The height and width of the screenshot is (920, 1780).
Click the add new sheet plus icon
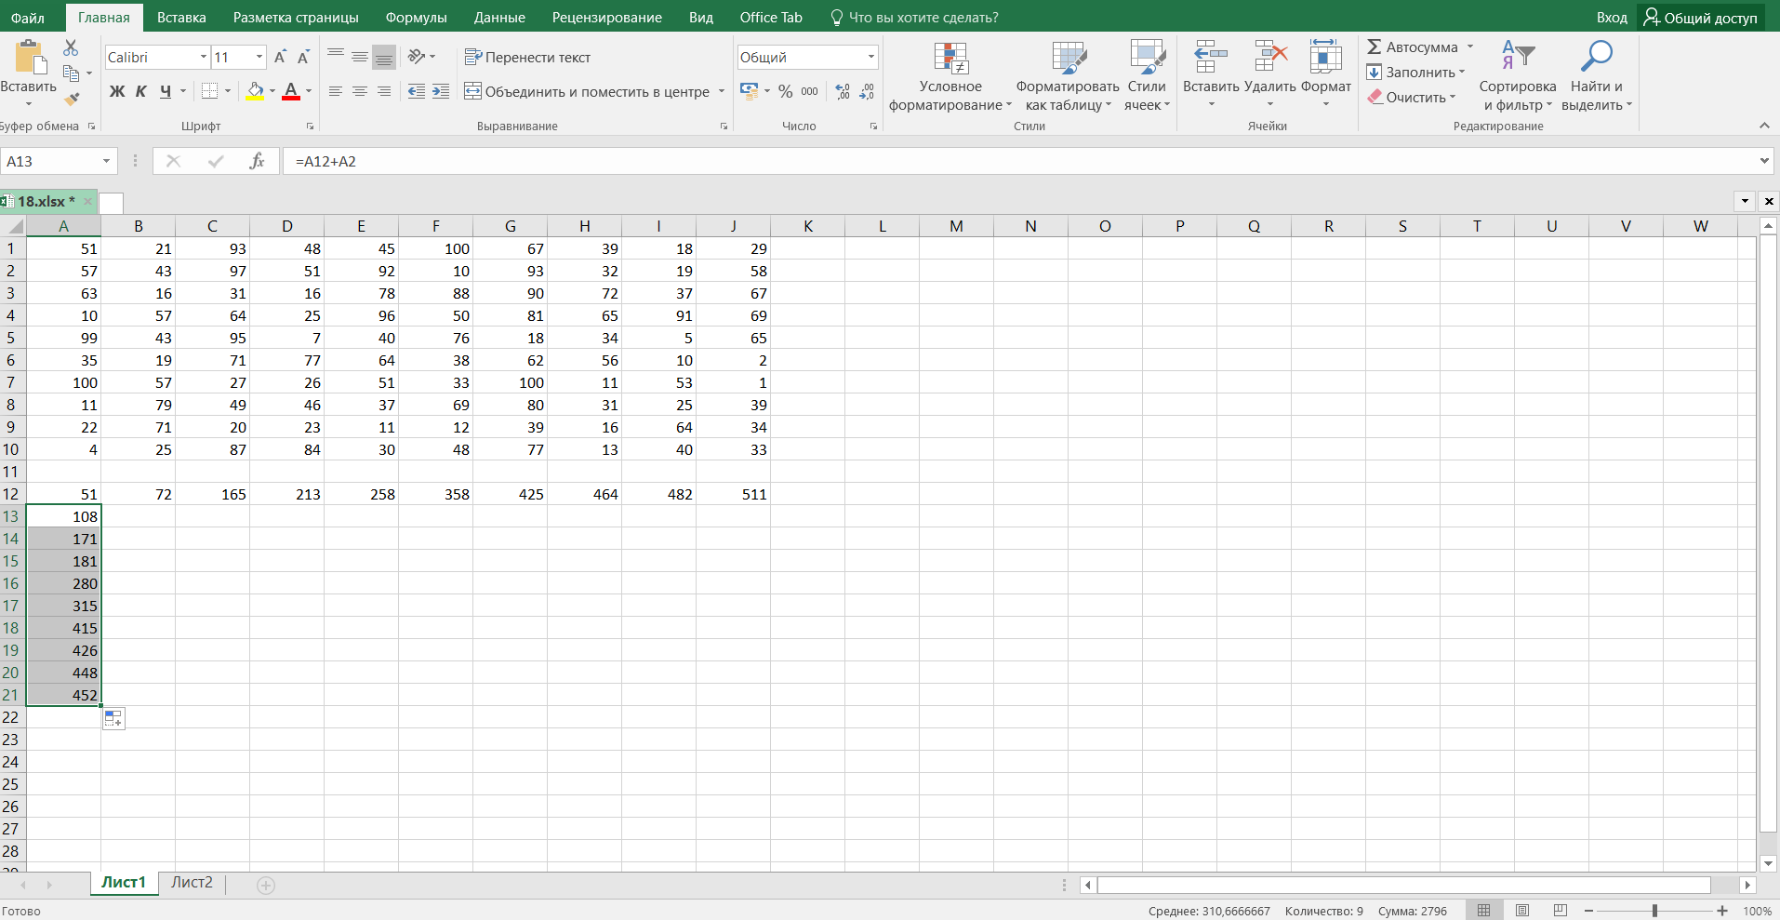click(x=266, y=885)
